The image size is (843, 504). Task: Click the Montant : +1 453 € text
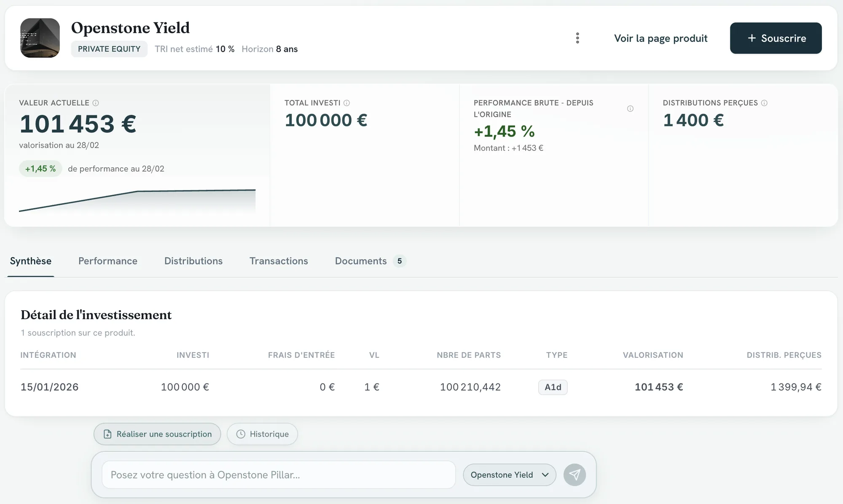pyautogui.click(x=508, y=148)
